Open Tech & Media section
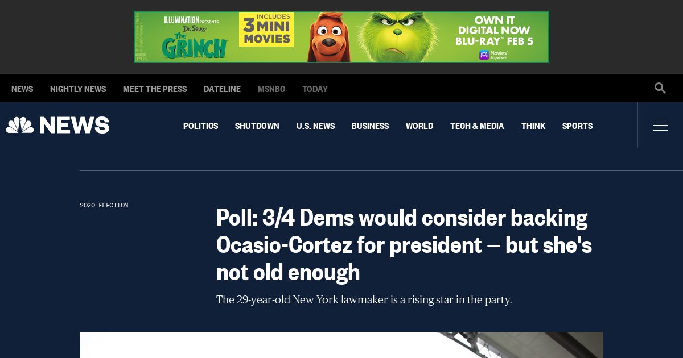 click(477, 126)
